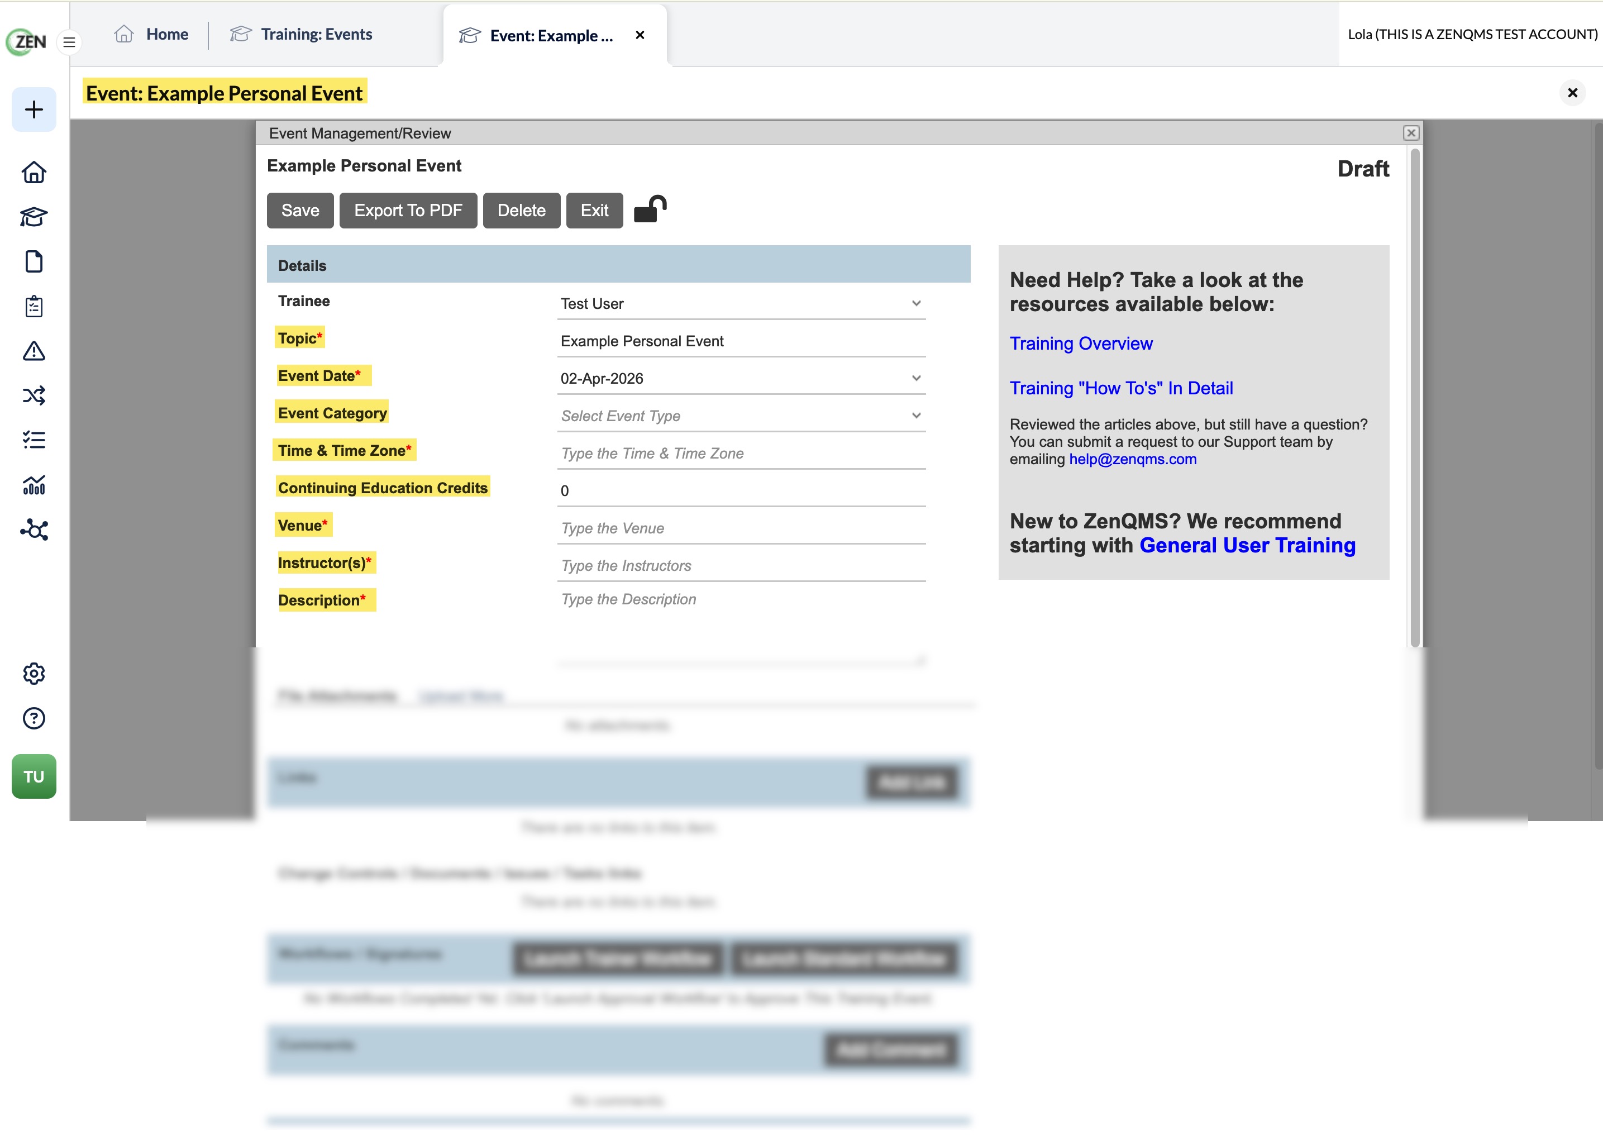
Task: Toggle the hamburger sidebar menu
Action: [69, 42]
